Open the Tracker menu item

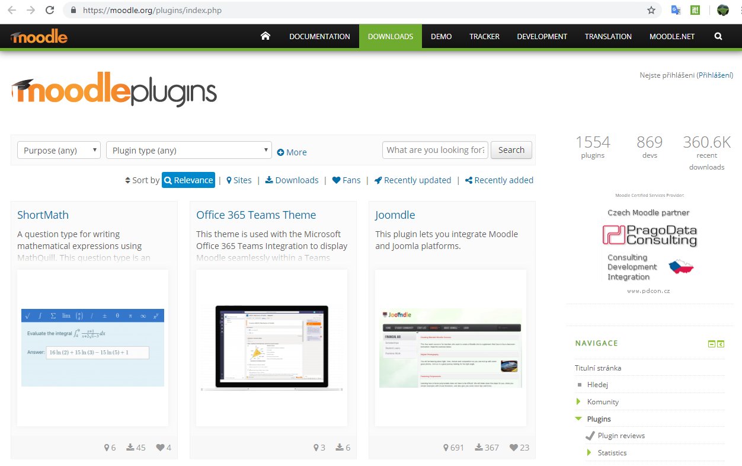[484, 36]
